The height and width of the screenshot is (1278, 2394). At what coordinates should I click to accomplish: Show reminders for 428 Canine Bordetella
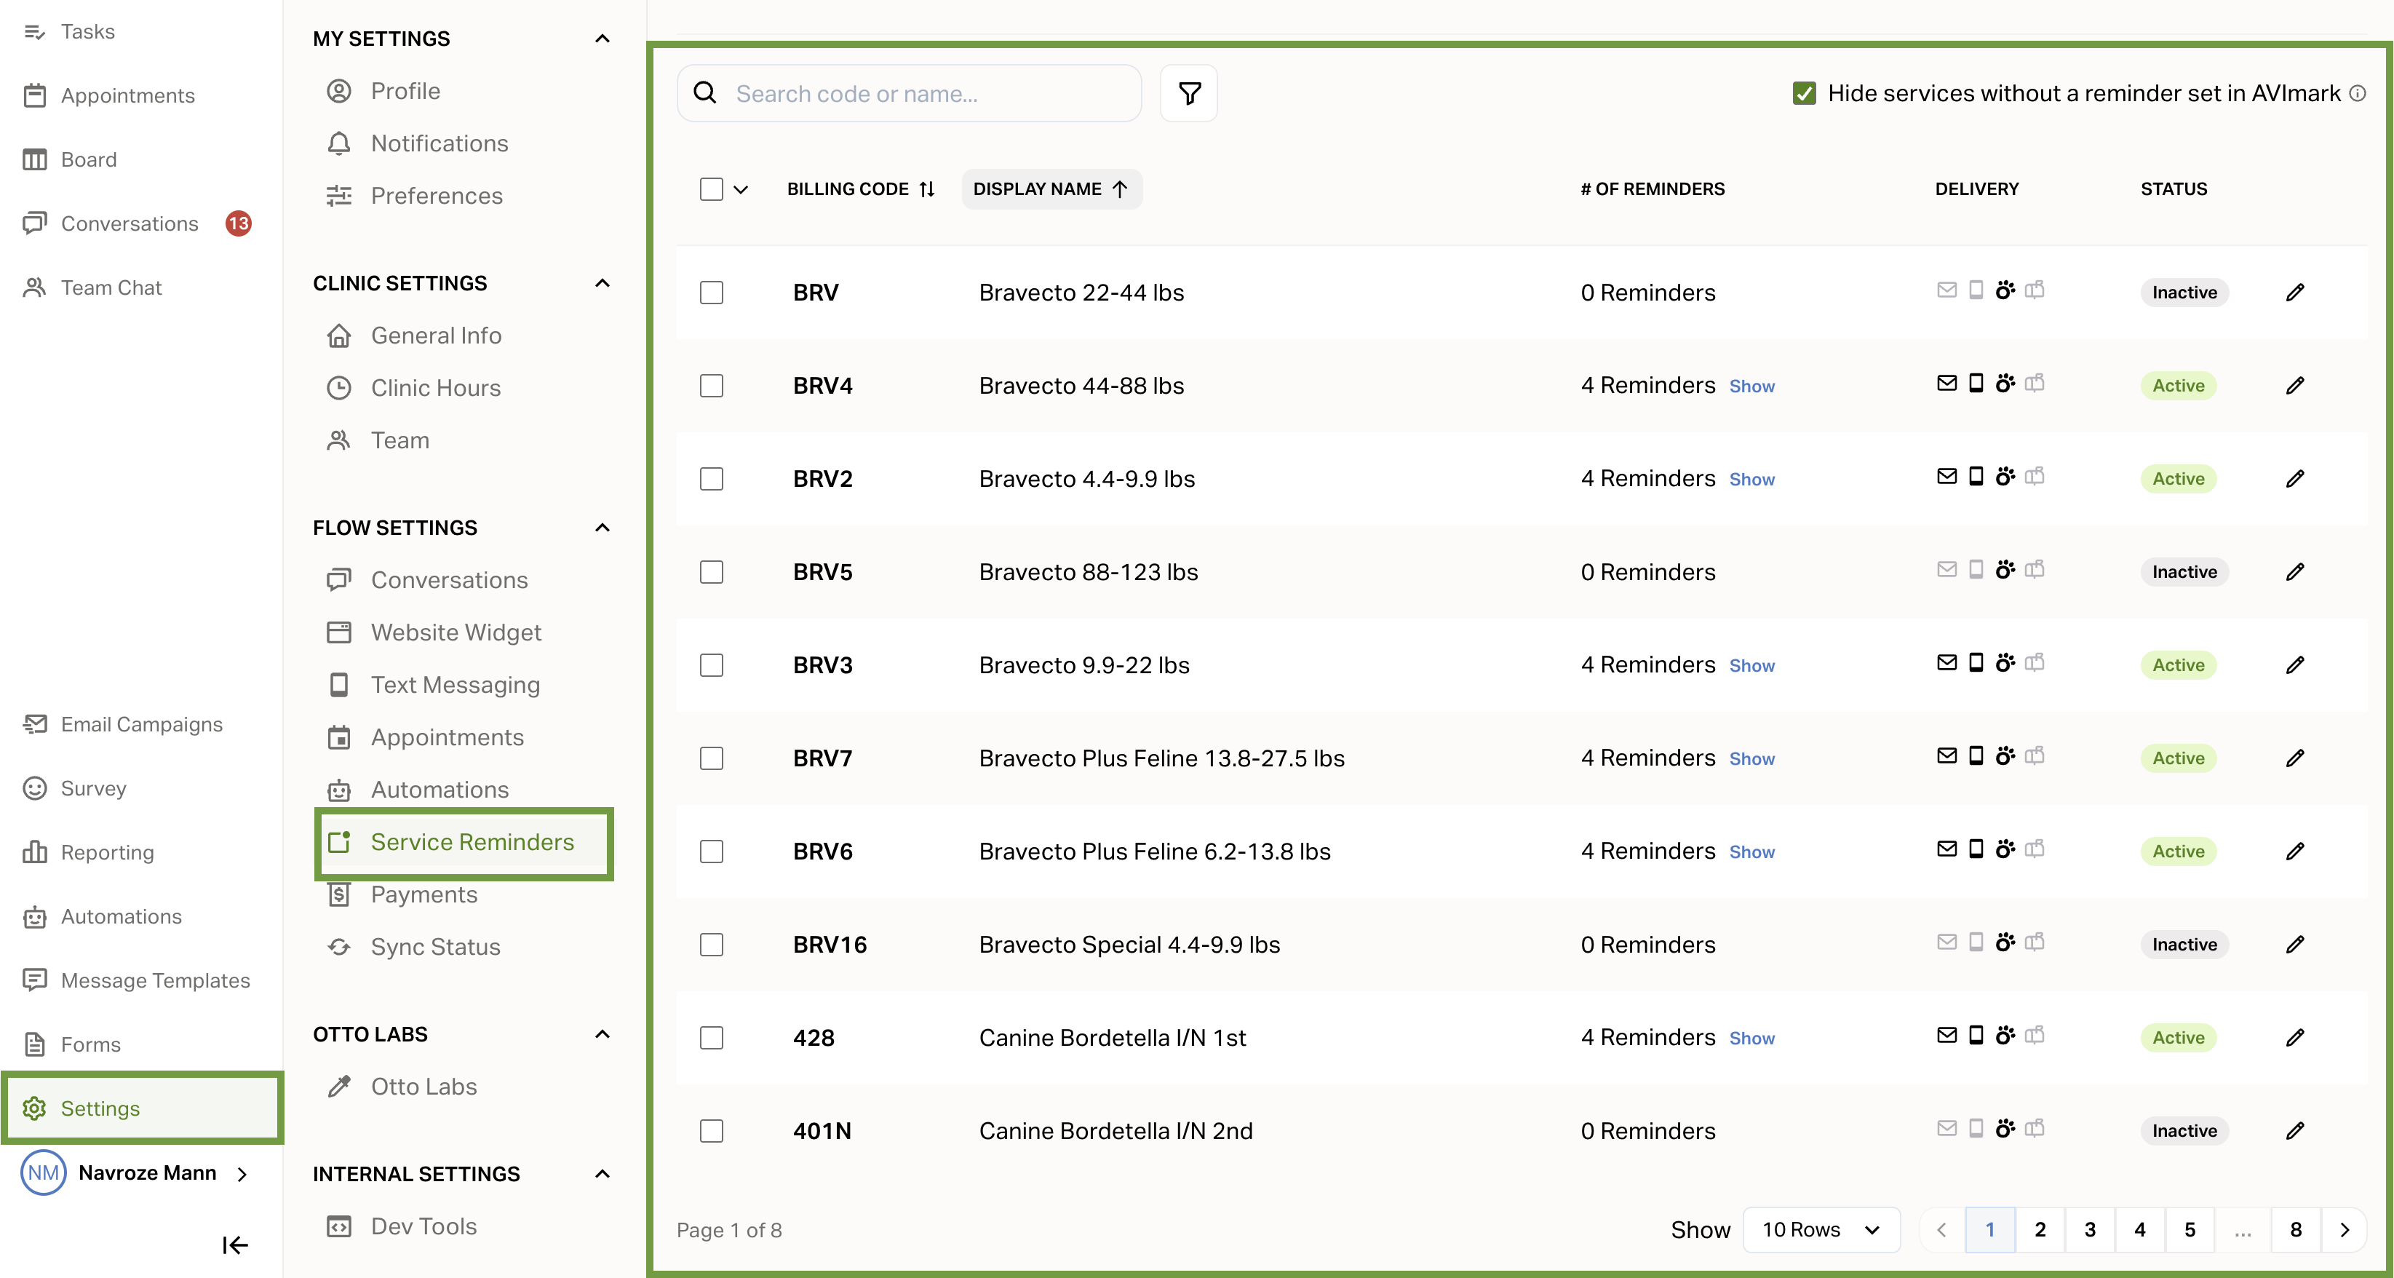[x=1751, y=1039]
